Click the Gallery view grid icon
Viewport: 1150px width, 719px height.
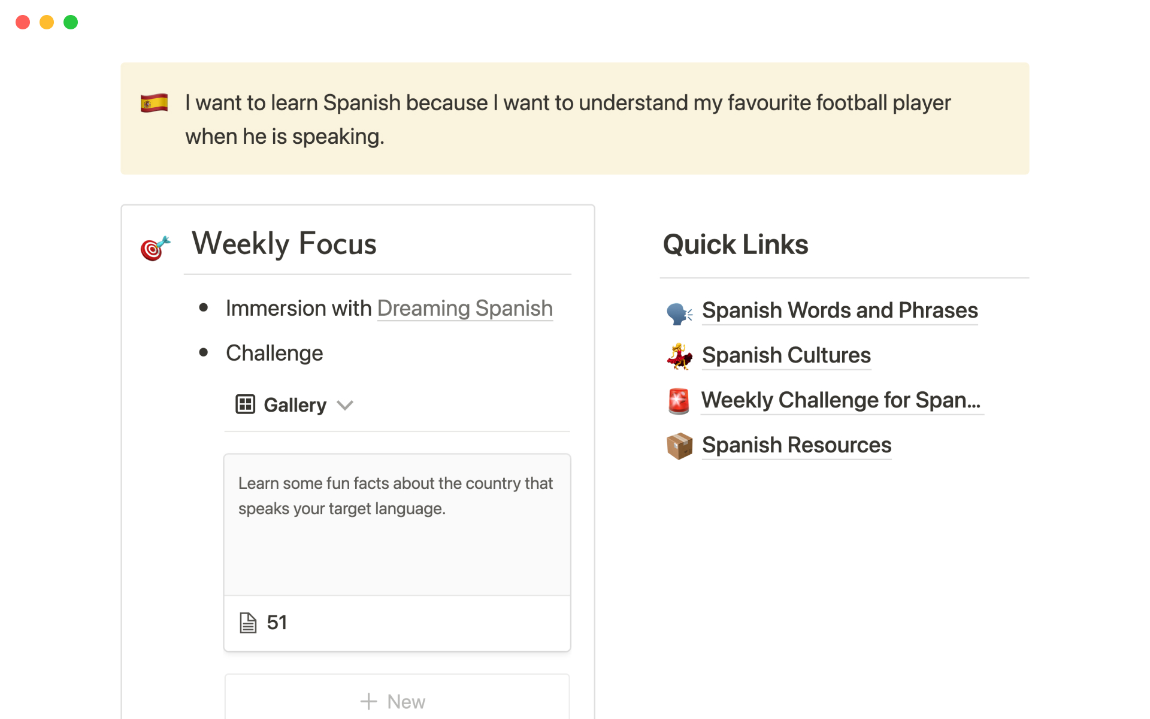click(246, 405)
